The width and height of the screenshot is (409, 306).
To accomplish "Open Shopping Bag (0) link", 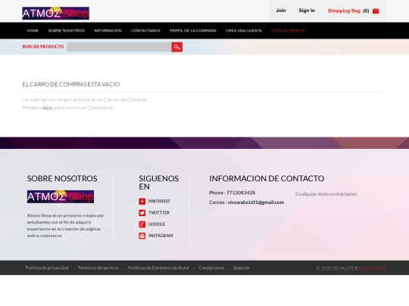I will coord(348,11).
